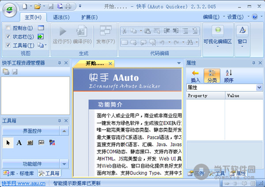Open the 编辑(E) menu

pos(211,17)
